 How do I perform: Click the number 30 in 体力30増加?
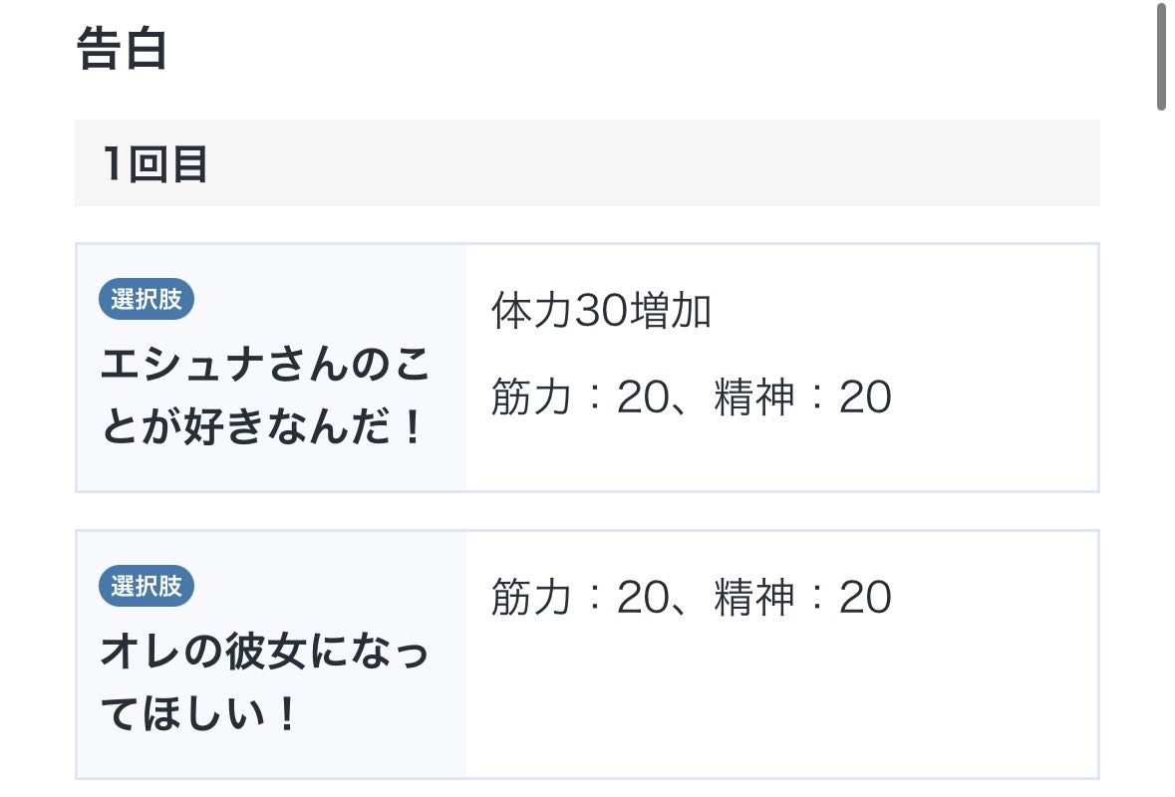click(600, 311)
